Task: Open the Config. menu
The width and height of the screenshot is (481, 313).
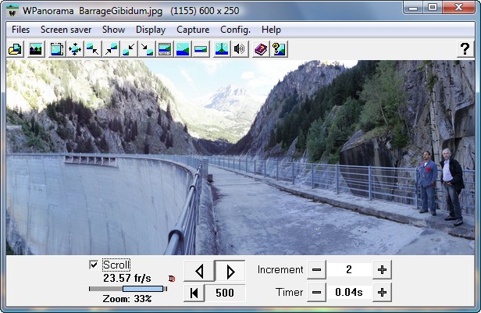Action: click(x=235, y=30)
